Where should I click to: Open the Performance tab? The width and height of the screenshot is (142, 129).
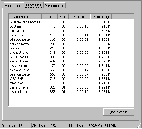pos(54,6)
